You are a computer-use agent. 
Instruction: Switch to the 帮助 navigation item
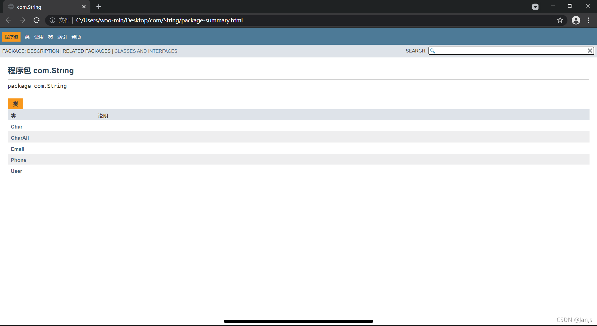coord(76,37)
